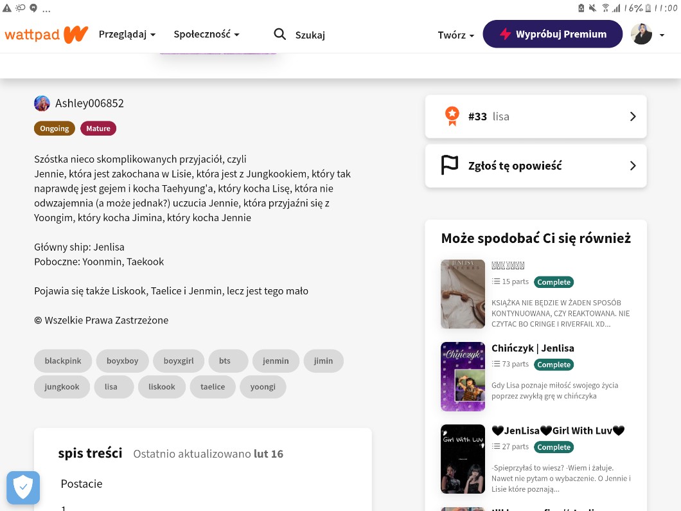Open the user profile avatar
Viewport: 681px width, 511px height.
[641, 35]
